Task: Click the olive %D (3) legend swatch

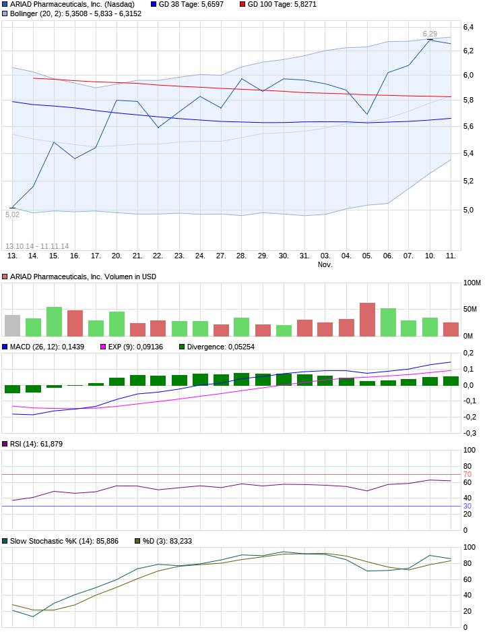Action: (137, 541)
